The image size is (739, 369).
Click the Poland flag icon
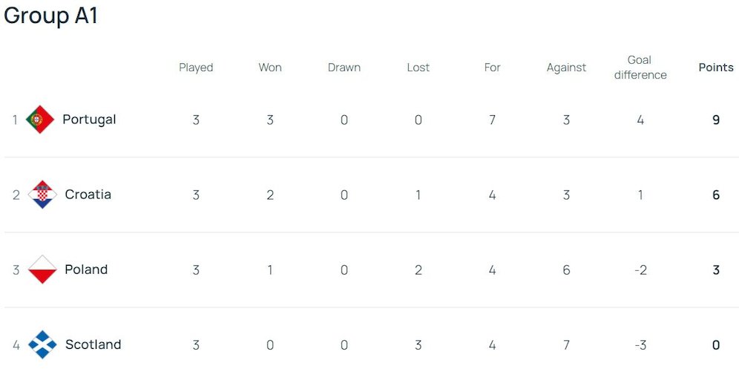[42, 270]
